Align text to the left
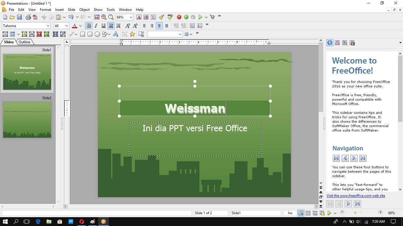403x226 pixels. pos(145,26)
